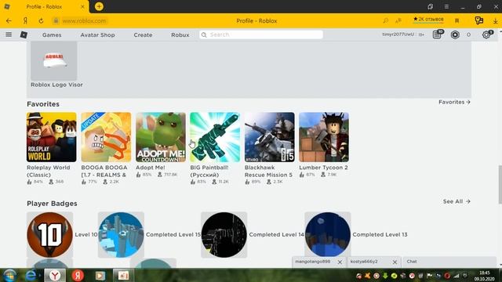Click the Adopt Me! title link

click(150, 168)
